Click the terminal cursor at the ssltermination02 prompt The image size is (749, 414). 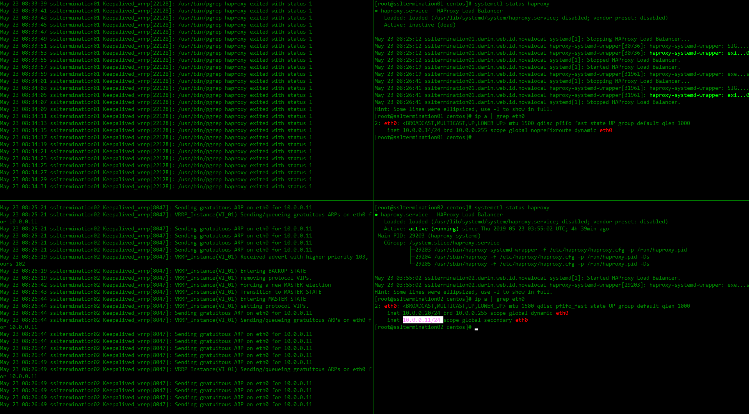pos(476,328)
